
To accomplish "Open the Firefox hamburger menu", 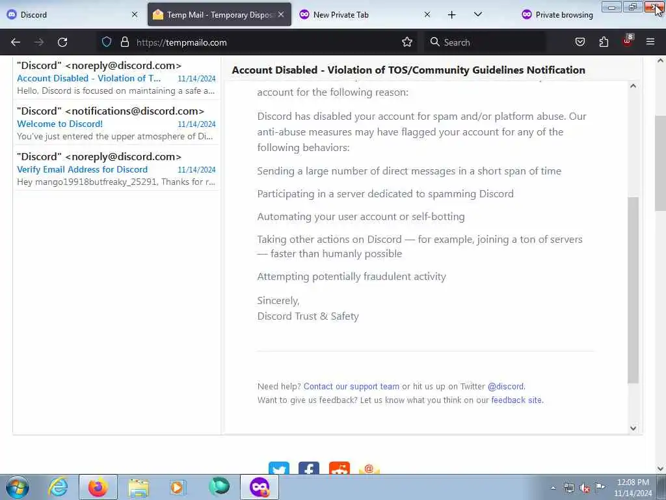I will click(x=650, y=42).
